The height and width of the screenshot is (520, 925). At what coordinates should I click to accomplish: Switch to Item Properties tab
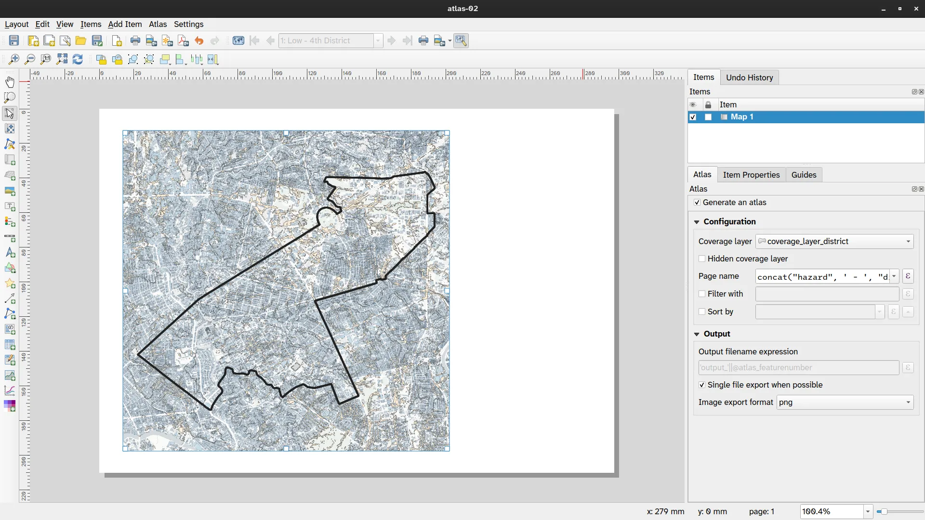click(751, 175)
